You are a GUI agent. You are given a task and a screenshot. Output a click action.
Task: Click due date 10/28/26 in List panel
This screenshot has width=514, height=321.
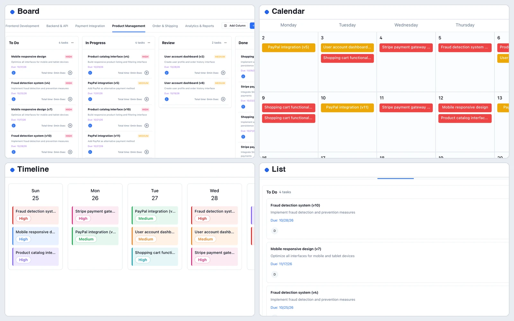[x=282, y=221]
